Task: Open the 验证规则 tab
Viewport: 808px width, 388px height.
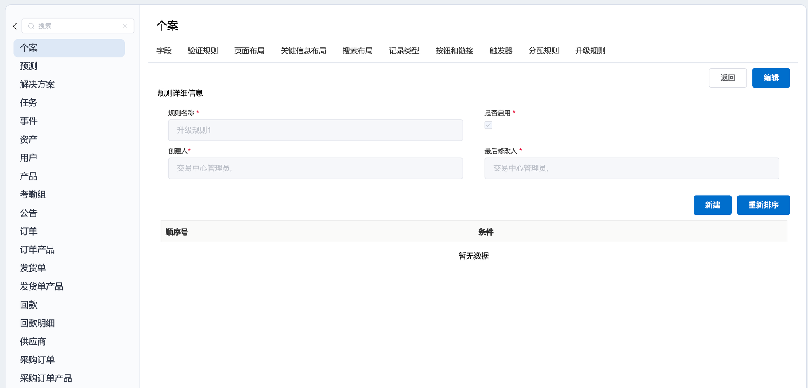Action: (203, 51)
